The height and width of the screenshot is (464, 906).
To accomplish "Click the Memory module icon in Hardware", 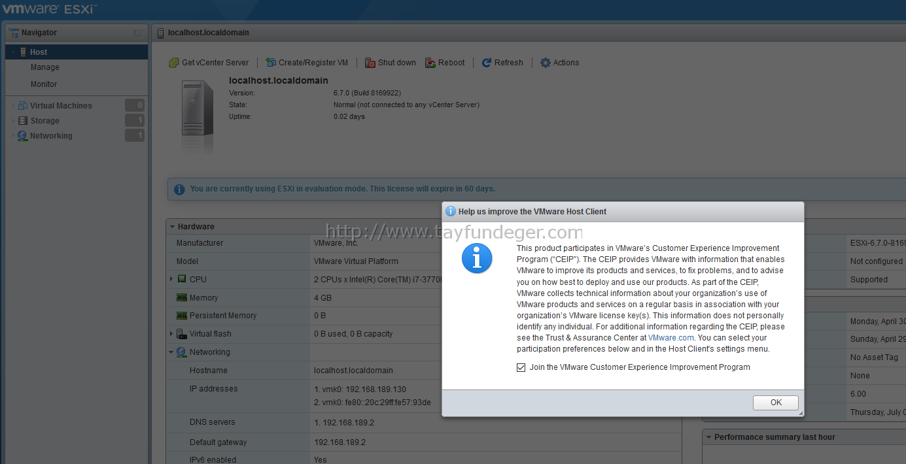I will click(182, 297).
